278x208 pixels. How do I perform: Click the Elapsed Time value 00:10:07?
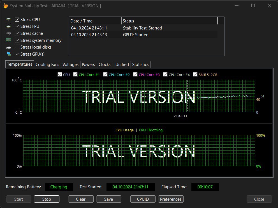[x=205, y=187]
